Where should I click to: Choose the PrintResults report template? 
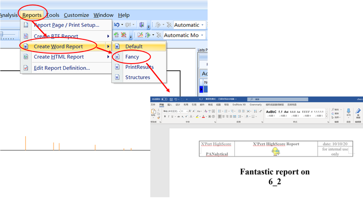click(x=139, y=67)
